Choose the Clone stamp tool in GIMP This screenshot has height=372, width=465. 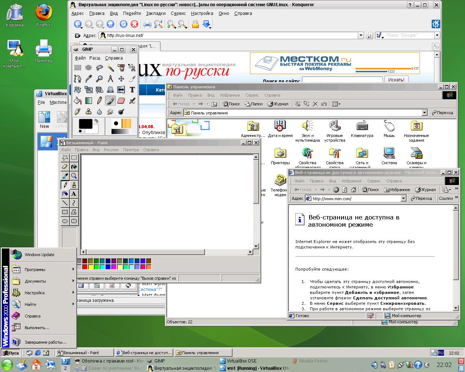(89, 112)
